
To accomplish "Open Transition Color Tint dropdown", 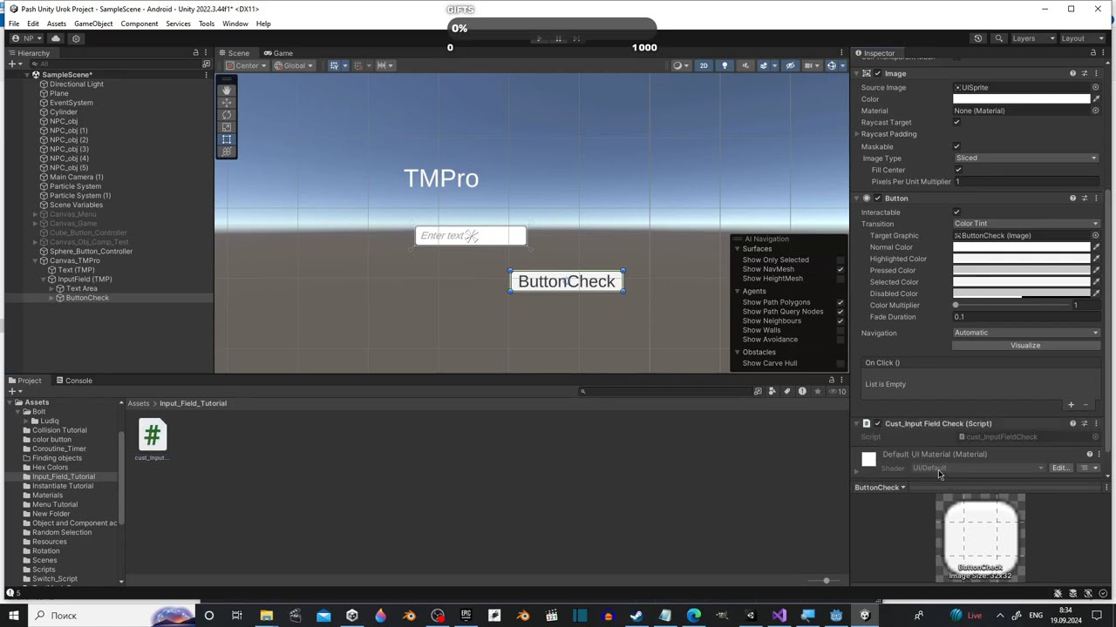I will click(1026, 224).
